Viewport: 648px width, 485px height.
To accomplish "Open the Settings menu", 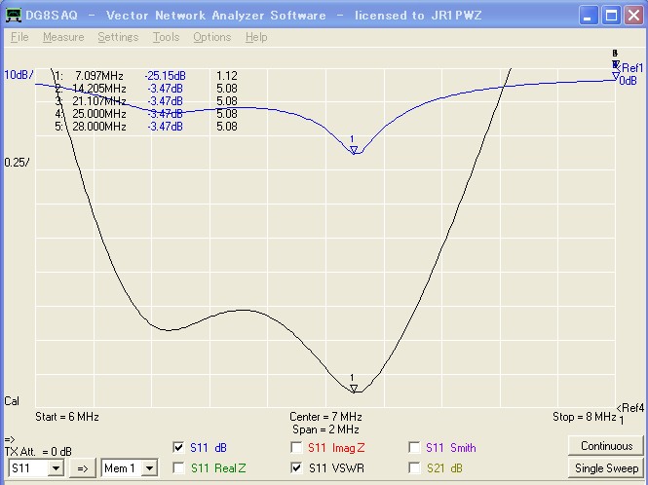I will 118,37.
